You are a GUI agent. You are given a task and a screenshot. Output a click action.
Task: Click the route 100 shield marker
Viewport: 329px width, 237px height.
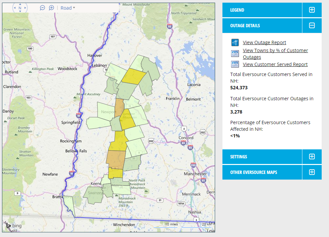tap(30, 48)
